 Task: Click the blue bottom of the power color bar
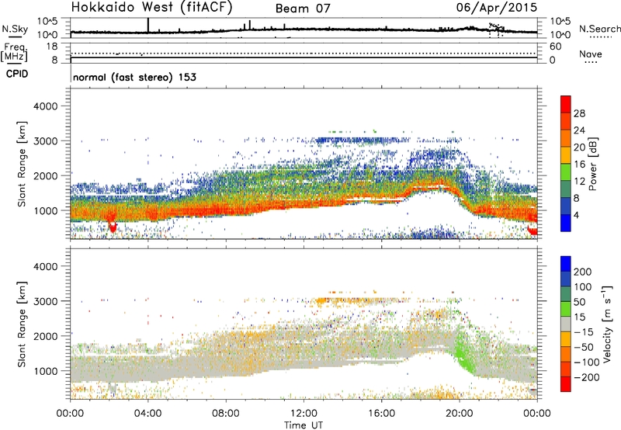pyautogui.click(x=566, y=224)
